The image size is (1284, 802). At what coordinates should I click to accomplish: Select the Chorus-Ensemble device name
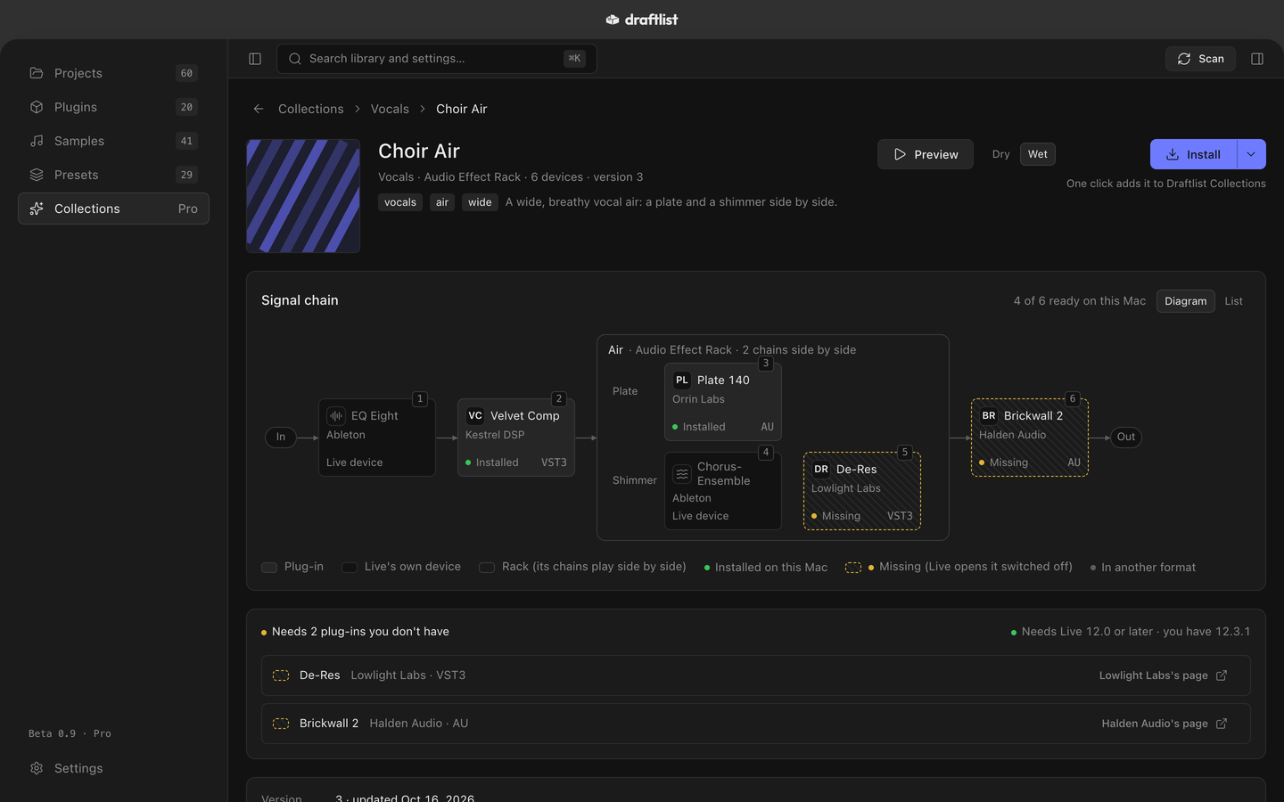(x=724, y=474)
